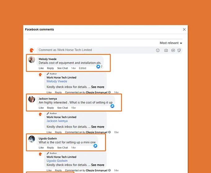Image resolution: width=211 pixels, height=173 pixels.
Task: Open Ugodo Godwin's profile picture
Action: pos(32,139)
